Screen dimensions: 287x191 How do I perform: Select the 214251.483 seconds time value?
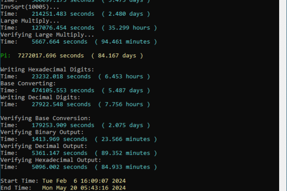[63, 14]
